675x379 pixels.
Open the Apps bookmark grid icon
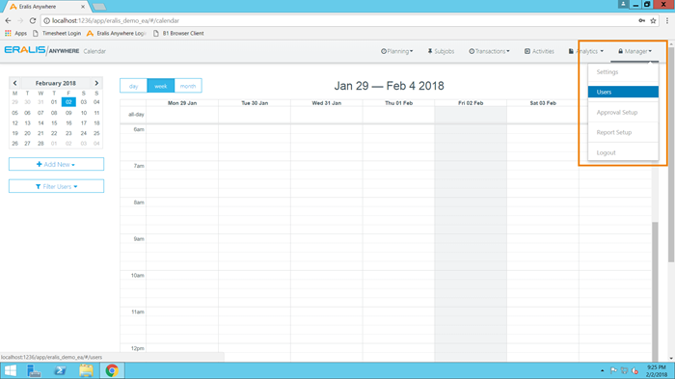pos(8,33)
